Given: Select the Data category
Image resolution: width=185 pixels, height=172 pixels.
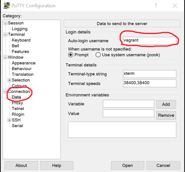Looking at the screenshot, I should click(16, 97).
